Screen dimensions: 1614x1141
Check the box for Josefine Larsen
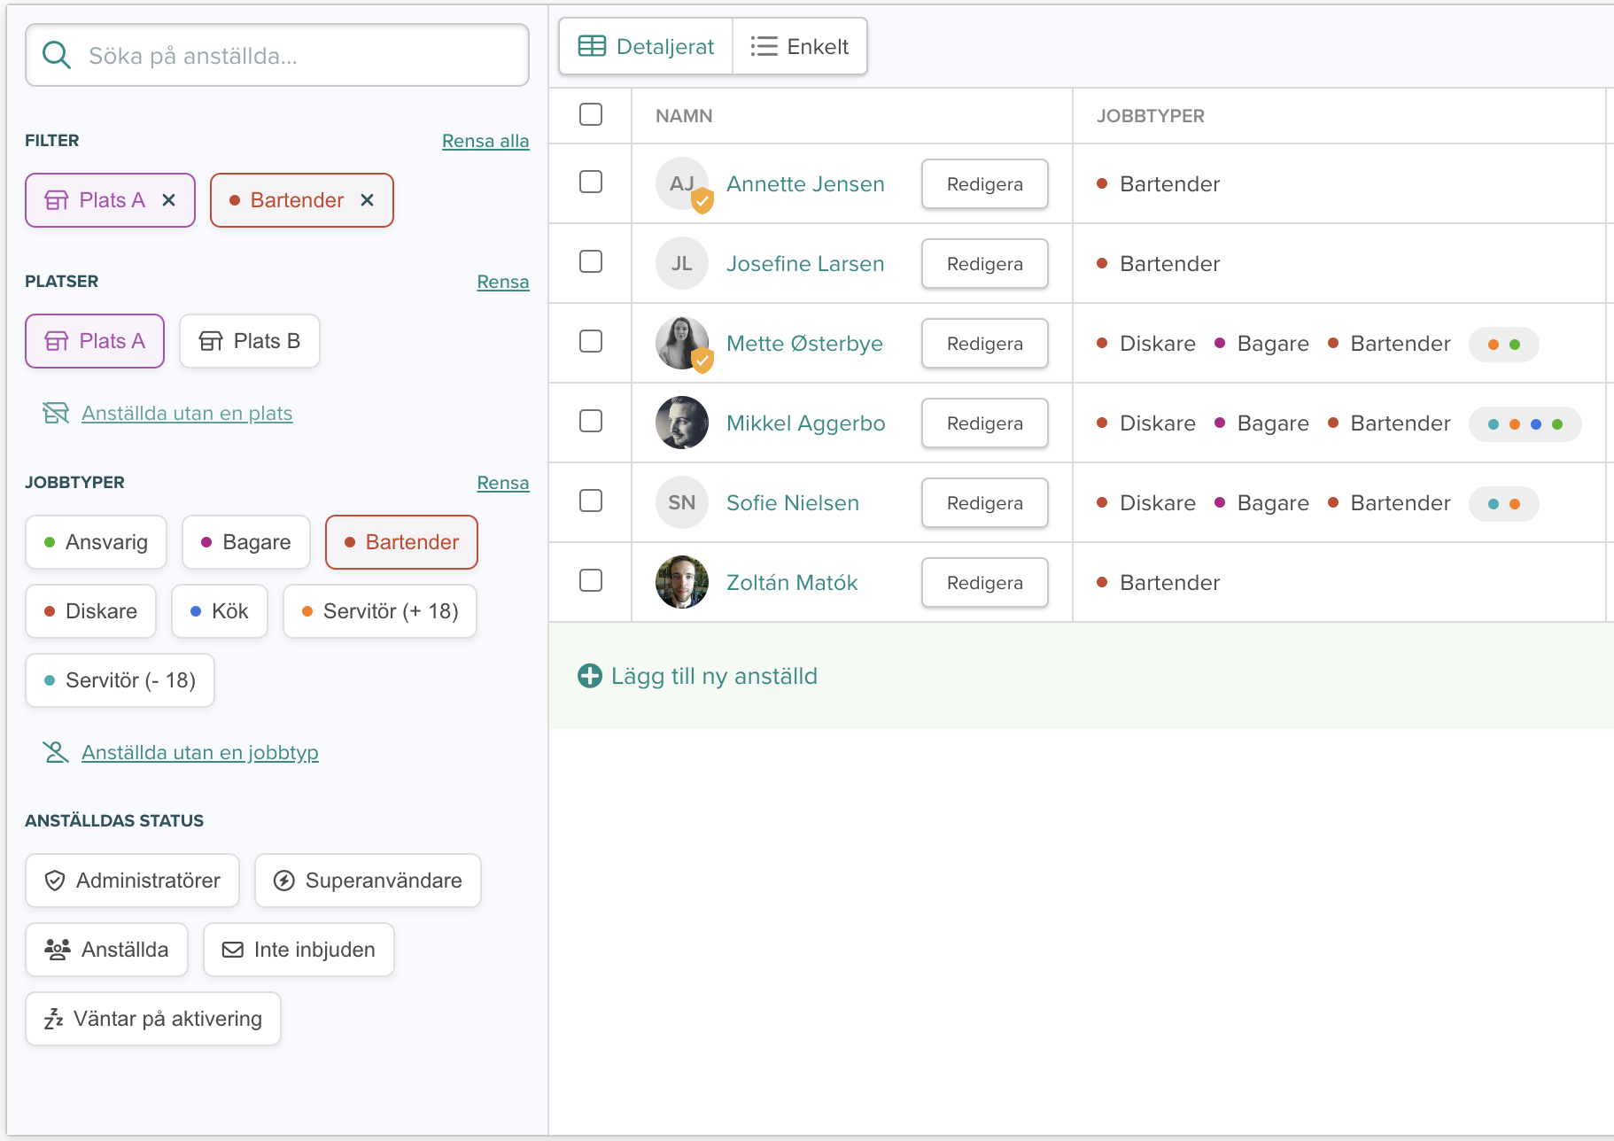pyautogui.click(x=591, y=261)
